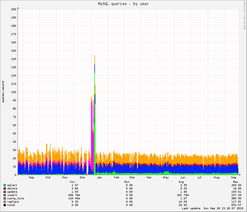Click the insert max value 157.34
The image size is (247, 212).
(236, 195)
